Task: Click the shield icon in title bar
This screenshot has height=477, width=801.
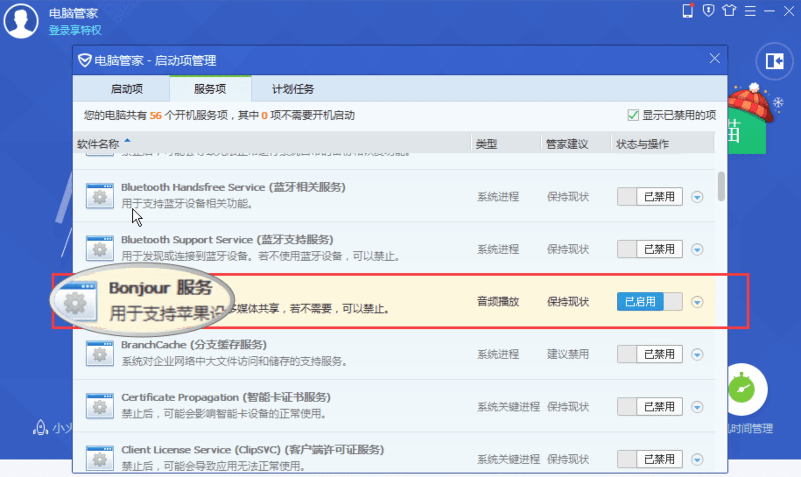Action: [708, 11]
